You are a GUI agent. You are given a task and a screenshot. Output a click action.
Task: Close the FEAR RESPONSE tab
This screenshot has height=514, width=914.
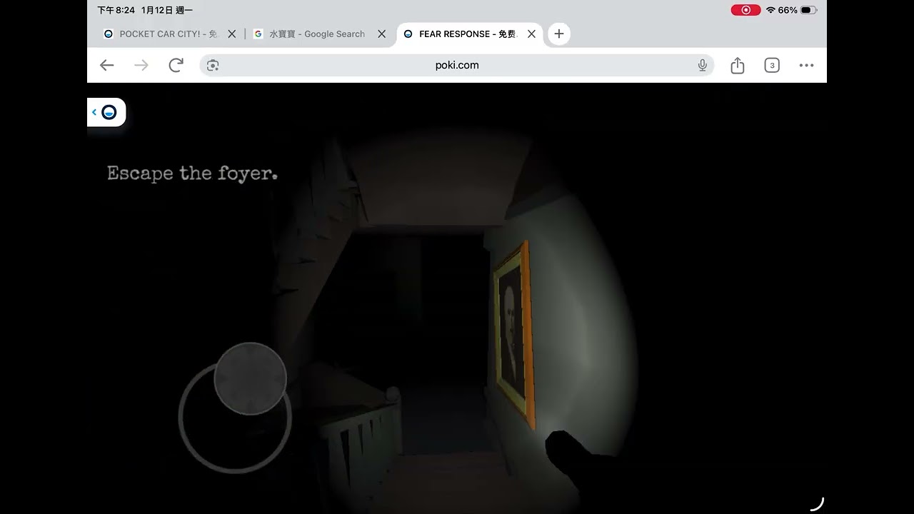pos(531,34)
